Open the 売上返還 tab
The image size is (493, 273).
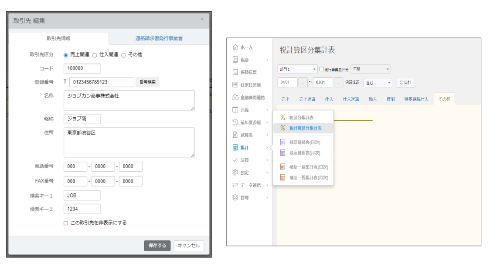307,99
